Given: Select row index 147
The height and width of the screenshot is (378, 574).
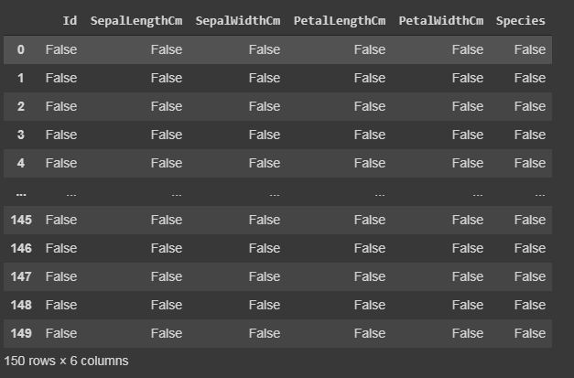Looking at the screenshot, I should [21, 276].
